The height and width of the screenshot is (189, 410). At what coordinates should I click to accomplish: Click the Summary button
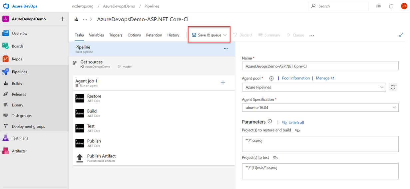(x=269, y=35)
